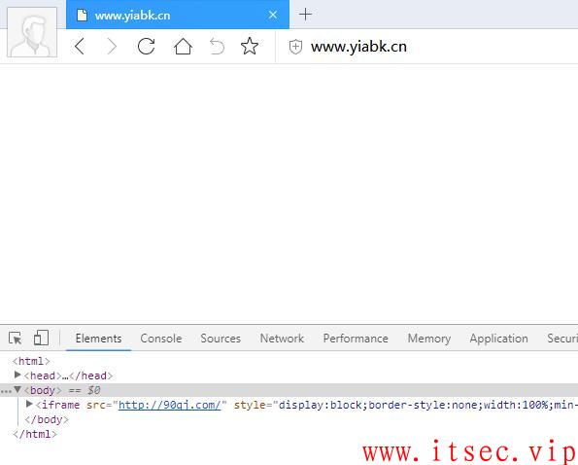
Task: Click the user avatar picture
Action: tap(32, 32)
